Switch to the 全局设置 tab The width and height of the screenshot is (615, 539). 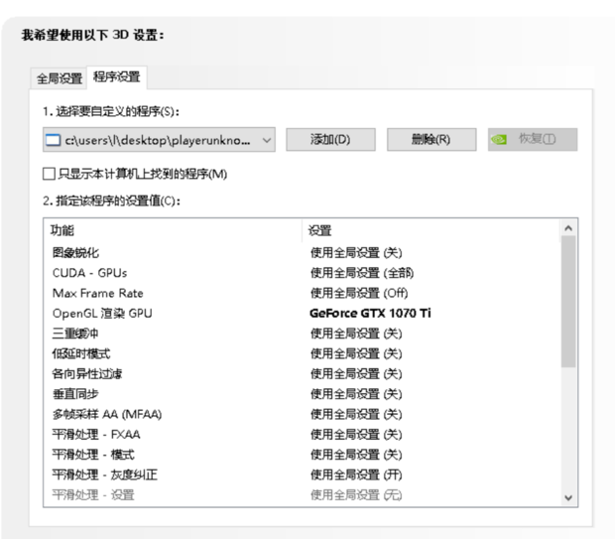(60, 78)
